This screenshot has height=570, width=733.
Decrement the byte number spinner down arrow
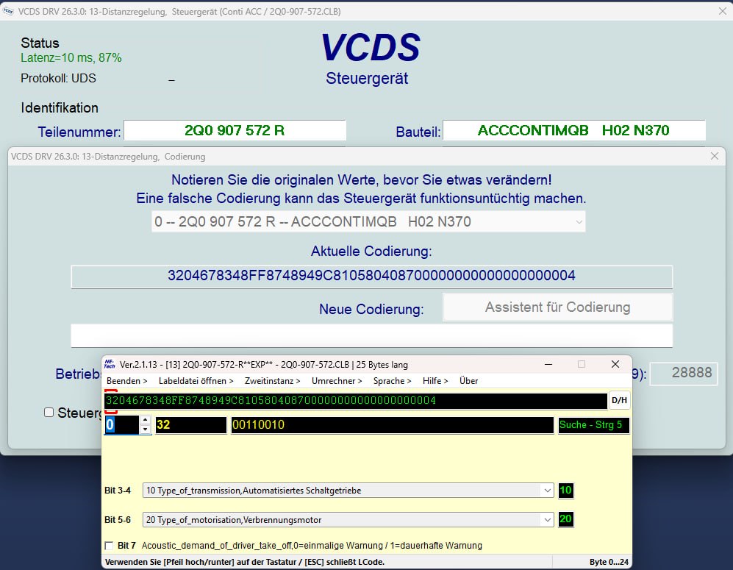pyautogui.click(x=146, y=430)
